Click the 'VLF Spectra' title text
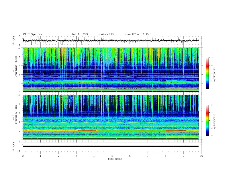227x175 pixels. (32, 34)
